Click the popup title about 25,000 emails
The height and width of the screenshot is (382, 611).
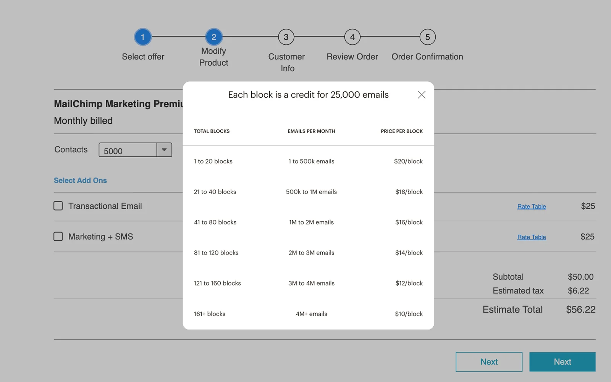coord(308,95)
